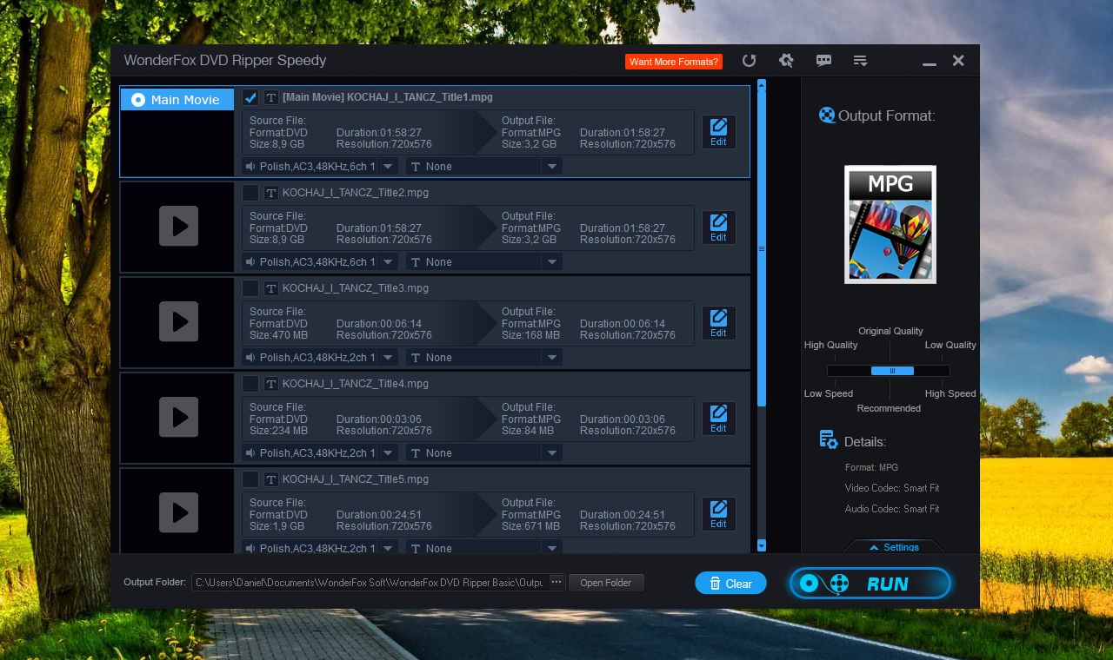Click file name KOCHAJ_I_TANCZ_Title4.mpg
This screenshot has width=1113, height=660.
[x=356, y=384]
